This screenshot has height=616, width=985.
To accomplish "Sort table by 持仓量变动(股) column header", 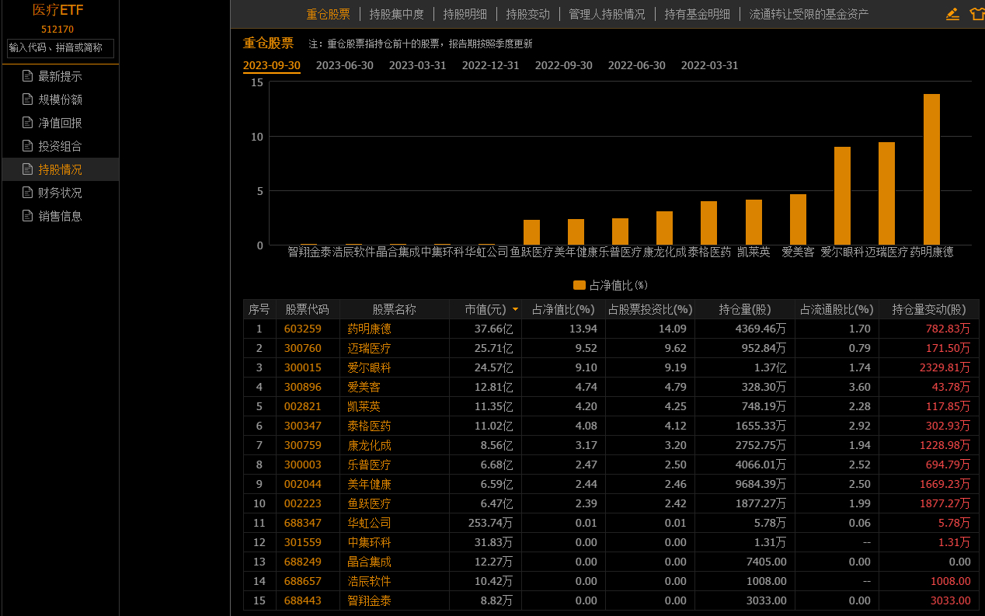I will (928, 309).
